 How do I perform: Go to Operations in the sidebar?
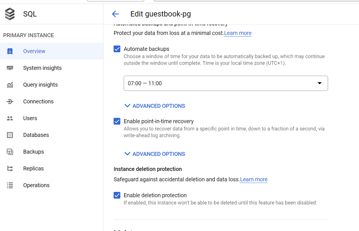tap(36, 185)
